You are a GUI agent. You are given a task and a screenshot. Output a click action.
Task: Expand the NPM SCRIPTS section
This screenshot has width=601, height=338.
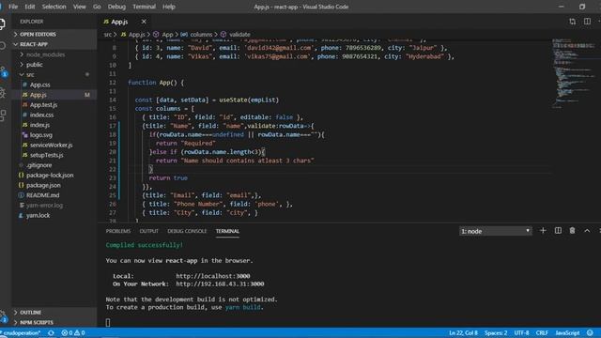(x=37, y=322)
